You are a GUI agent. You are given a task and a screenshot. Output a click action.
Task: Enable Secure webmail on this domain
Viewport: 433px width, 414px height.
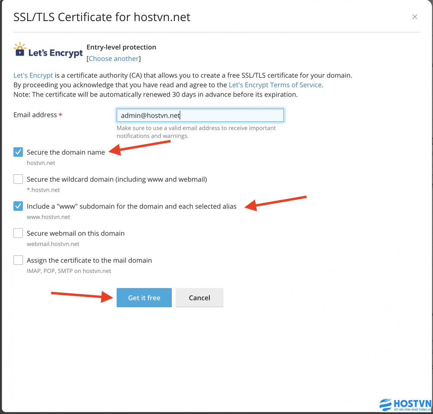point(18,233)
